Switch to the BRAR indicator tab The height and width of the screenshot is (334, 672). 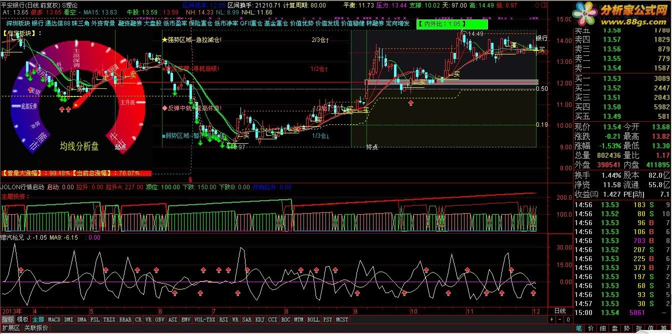(125, 320)
